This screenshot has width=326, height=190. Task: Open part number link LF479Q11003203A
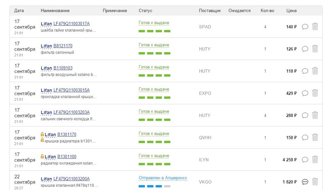point(72,112)
